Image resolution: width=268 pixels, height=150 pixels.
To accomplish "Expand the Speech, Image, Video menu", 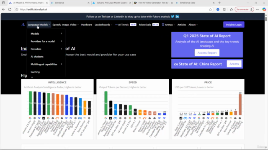I will coord(66,25).
